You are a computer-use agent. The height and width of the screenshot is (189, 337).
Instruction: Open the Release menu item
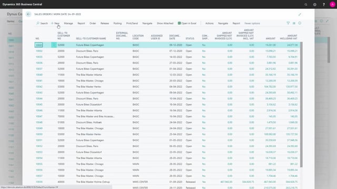tap(105, 23)
